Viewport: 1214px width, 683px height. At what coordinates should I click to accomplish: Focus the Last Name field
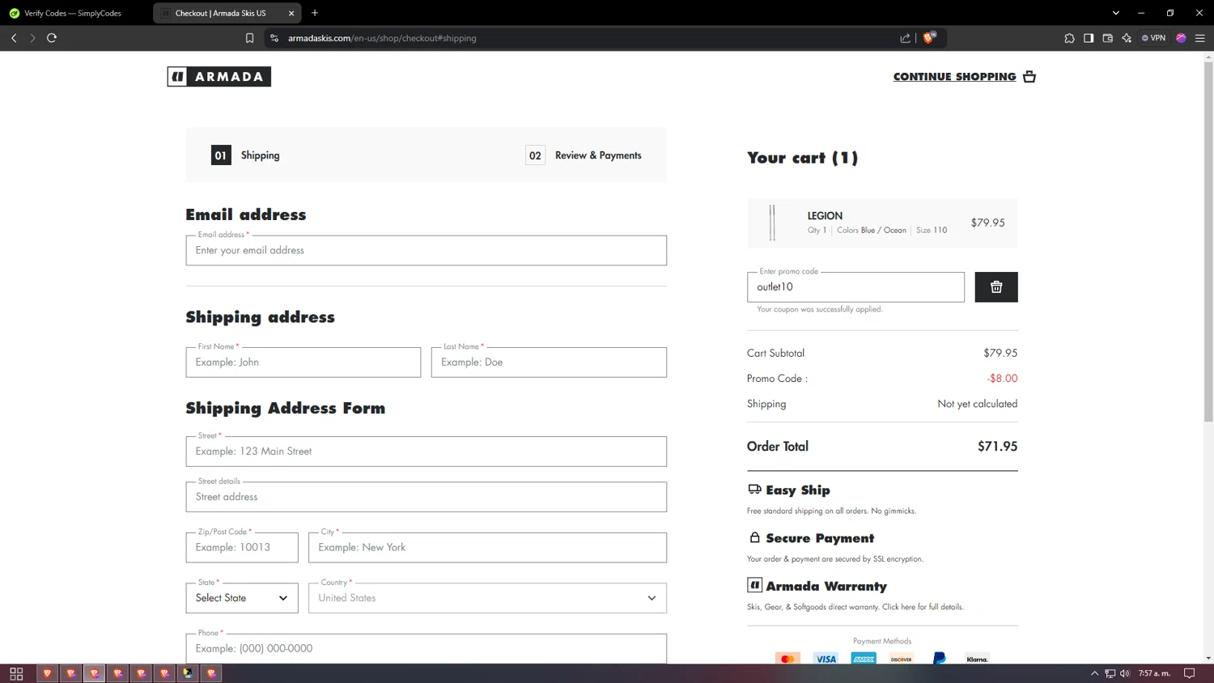coord(549,363)
